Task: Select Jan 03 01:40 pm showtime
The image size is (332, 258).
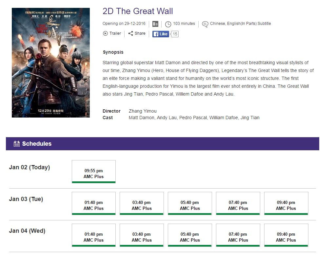Action: click(94, 203)
